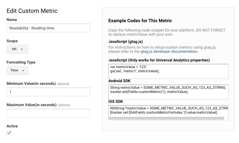Click the Maximum Value(in seconds) label
The image size is (239, 143).
click(32, 105)
